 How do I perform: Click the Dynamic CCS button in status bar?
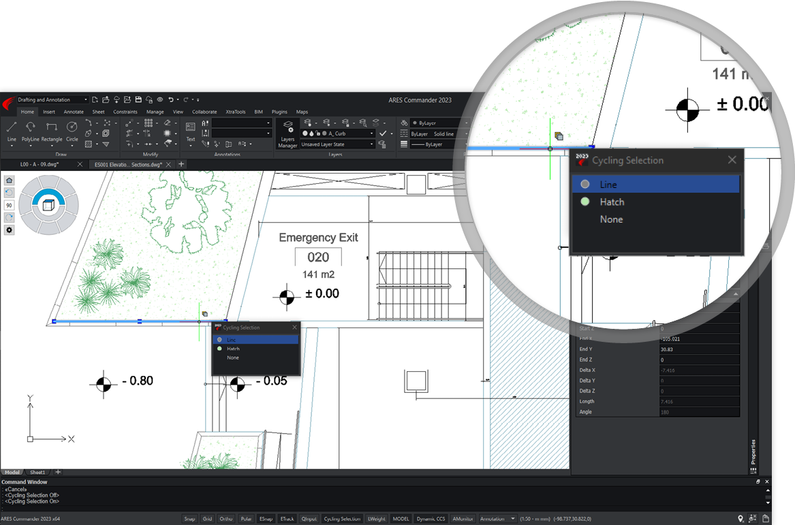click(431, 519)
